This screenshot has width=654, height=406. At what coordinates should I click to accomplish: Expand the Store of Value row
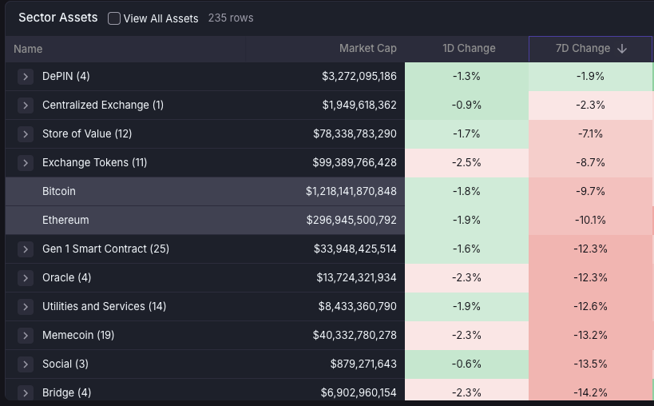26,134
